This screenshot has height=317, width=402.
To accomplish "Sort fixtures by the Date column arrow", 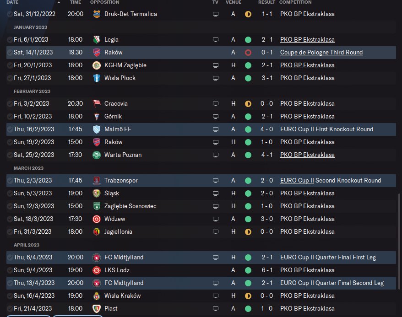I will coord(58,2).
